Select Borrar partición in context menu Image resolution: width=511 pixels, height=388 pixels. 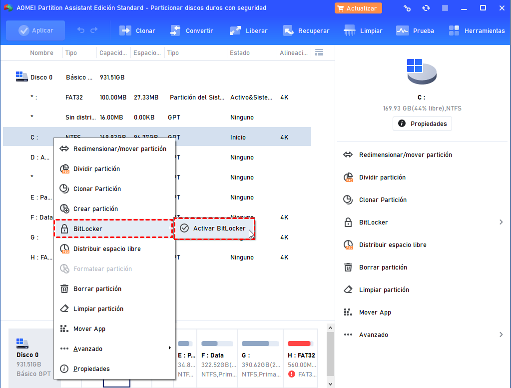tap(114, 289)
